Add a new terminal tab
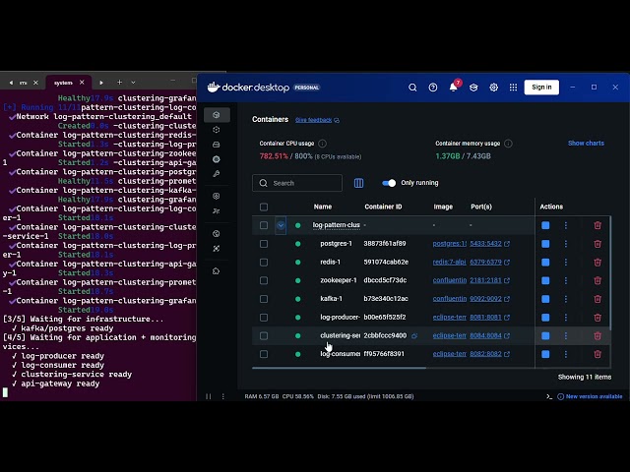This screenshot has height=472, width=630. pyautogui.click(x=119, y=83)
